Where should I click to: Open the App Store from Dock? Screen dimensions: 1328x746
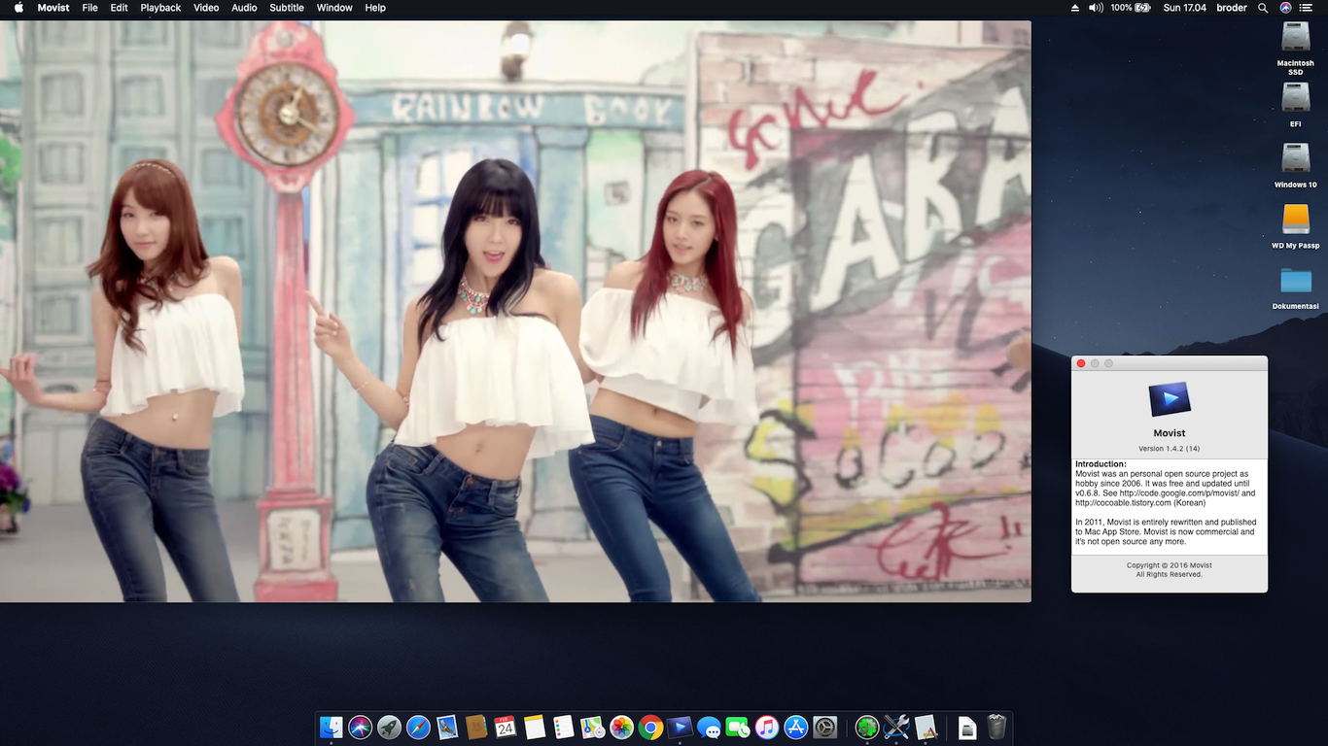(x=796, y=727)
